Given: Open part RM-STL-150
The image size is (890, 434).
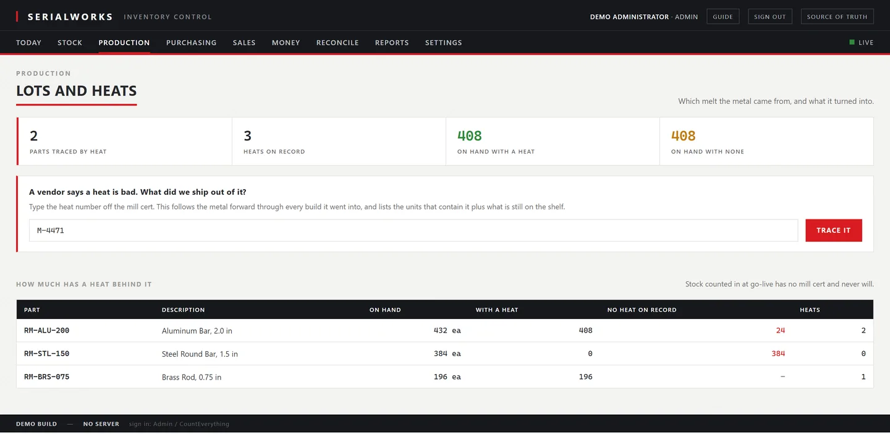Looking at the screenshot, I should click(x=47, y=354).
